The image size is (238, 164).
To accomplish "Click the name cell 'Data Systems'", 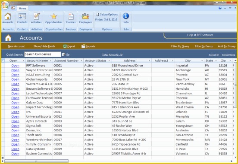I will (x=39, y=149).
